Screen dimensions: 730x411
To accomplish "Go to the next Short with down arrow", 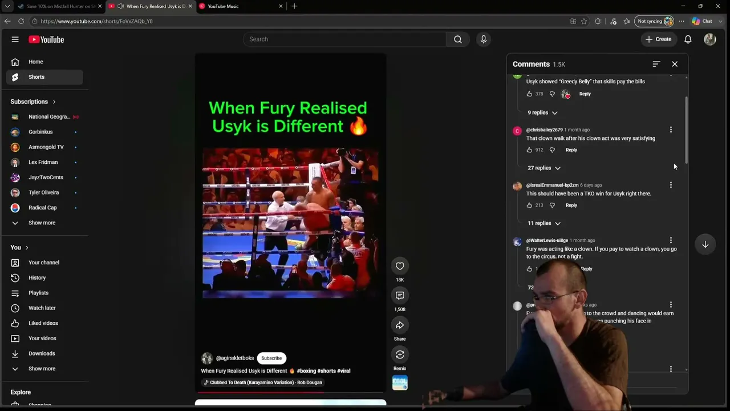I will (705, 244).
